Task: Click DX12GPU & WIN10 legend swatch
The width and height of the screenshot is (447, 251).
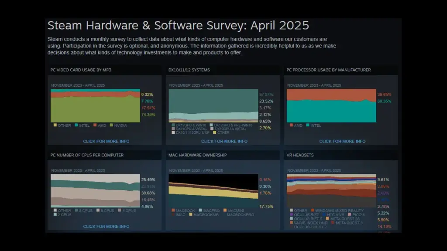Action: click(x=173, y=125)
